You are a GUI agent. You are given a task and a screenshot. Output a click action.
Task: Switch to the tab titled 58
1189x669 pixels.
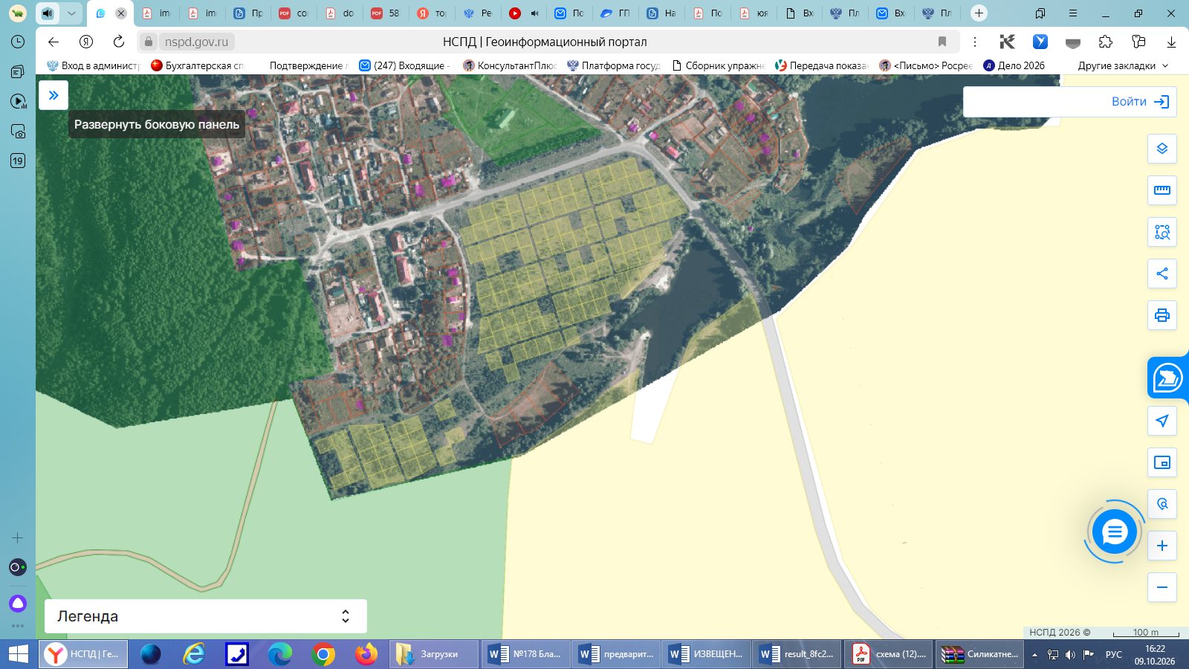point(386,13)
